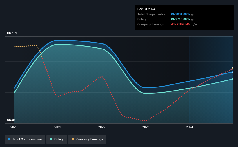
Task: Click the teal Salary legend dot
Action: click(51, 139)
